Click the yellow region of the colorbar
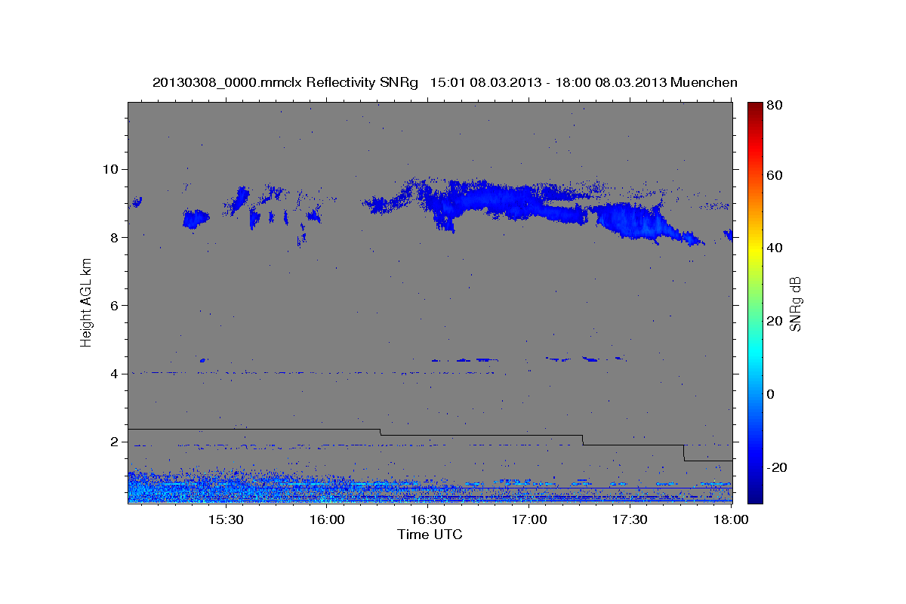This screenshot has width=906, height=604. point(755,249)
